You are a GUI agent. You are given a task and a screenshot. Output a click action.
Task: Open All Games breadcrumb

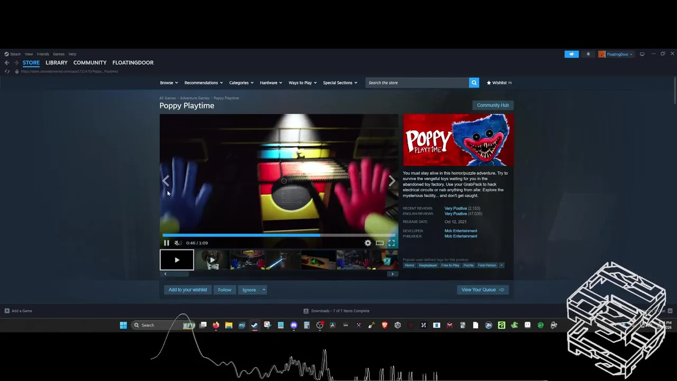(x=168, y=98)
